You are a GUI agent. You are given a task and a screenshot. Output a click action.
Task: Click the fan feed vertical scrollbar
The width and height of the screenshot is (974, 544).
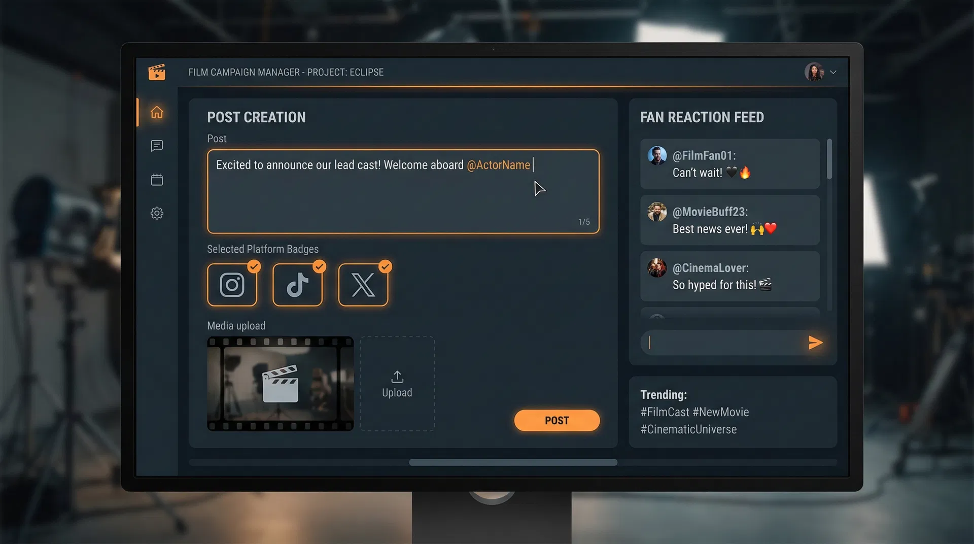coord(829,159)
